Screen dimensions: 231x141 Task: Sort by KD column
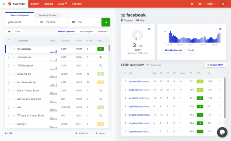click(x=100, y=41)
